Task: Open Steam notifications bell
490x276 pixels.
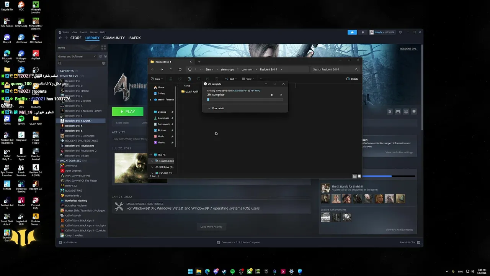Action: 363,32
